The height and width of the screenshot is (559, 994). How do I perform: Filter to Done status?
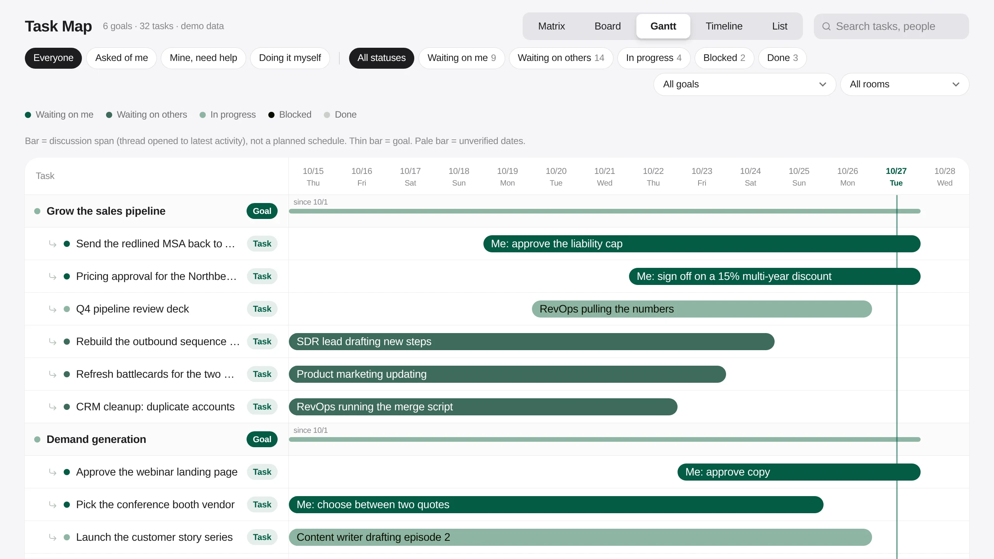point(782,58)
